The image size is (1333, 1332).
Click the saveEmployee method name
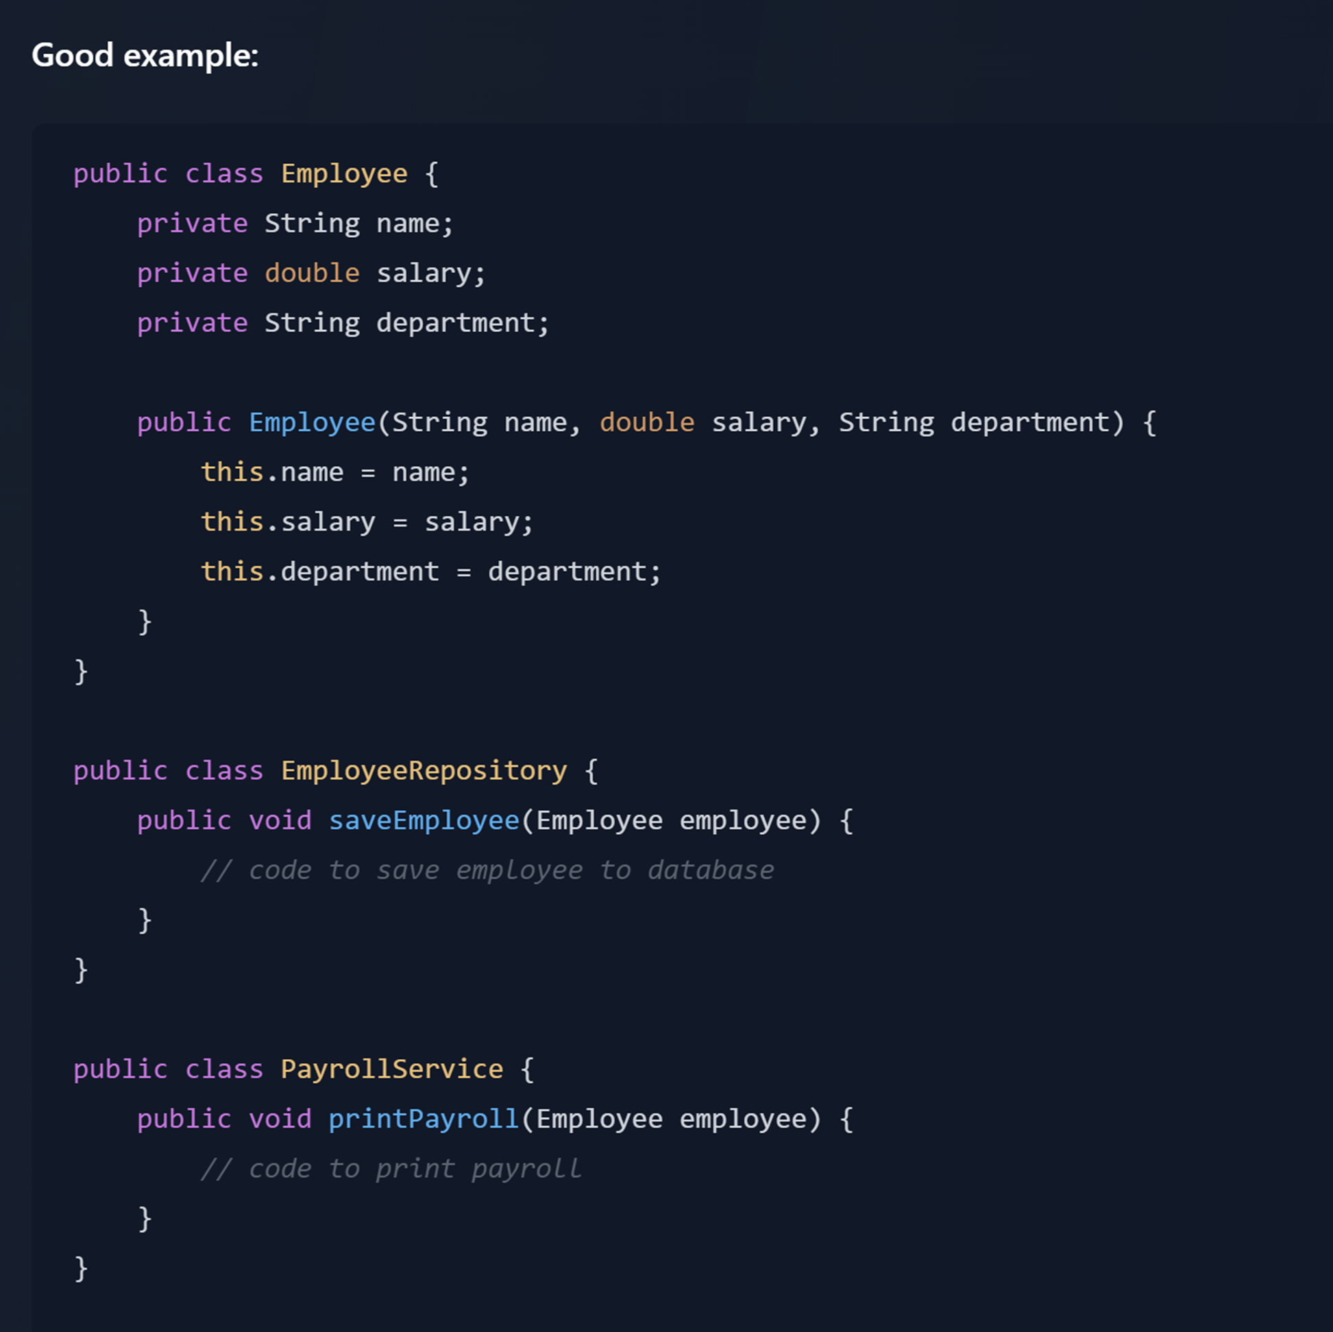tap(424, 821)
